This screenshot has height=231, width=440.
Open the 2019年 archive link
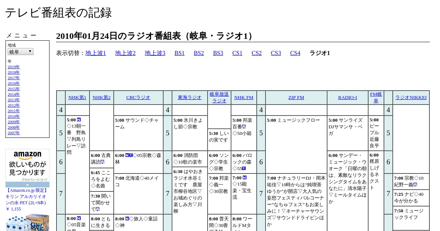click(14, 67)
